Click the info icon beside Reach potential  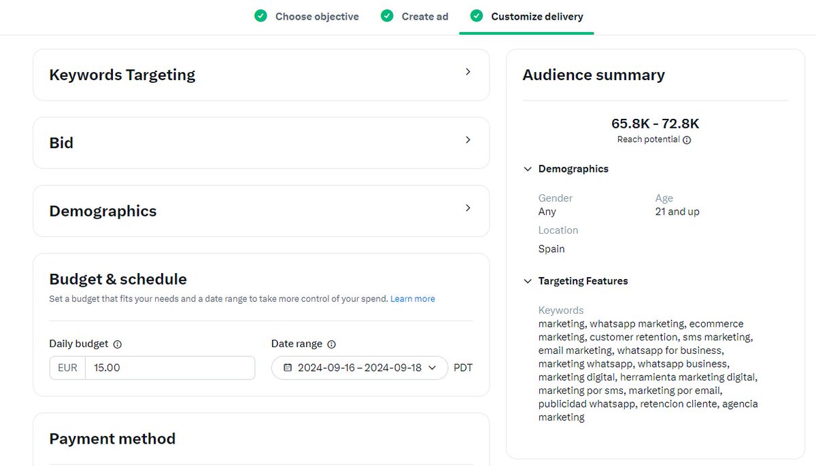click(x=686, y=140)
